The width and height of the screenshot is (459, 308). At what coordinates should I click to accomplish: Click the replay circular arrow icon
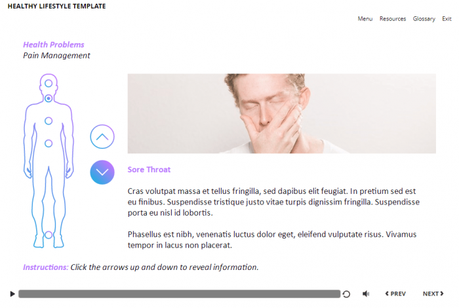[x=346, y=294]
